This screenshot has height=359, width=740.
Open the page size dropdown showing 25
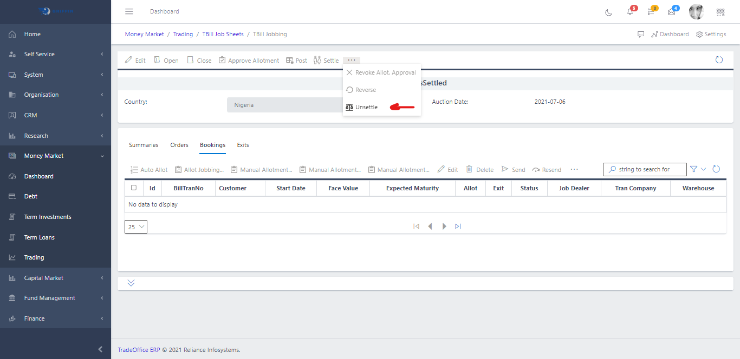pos(136,227)
